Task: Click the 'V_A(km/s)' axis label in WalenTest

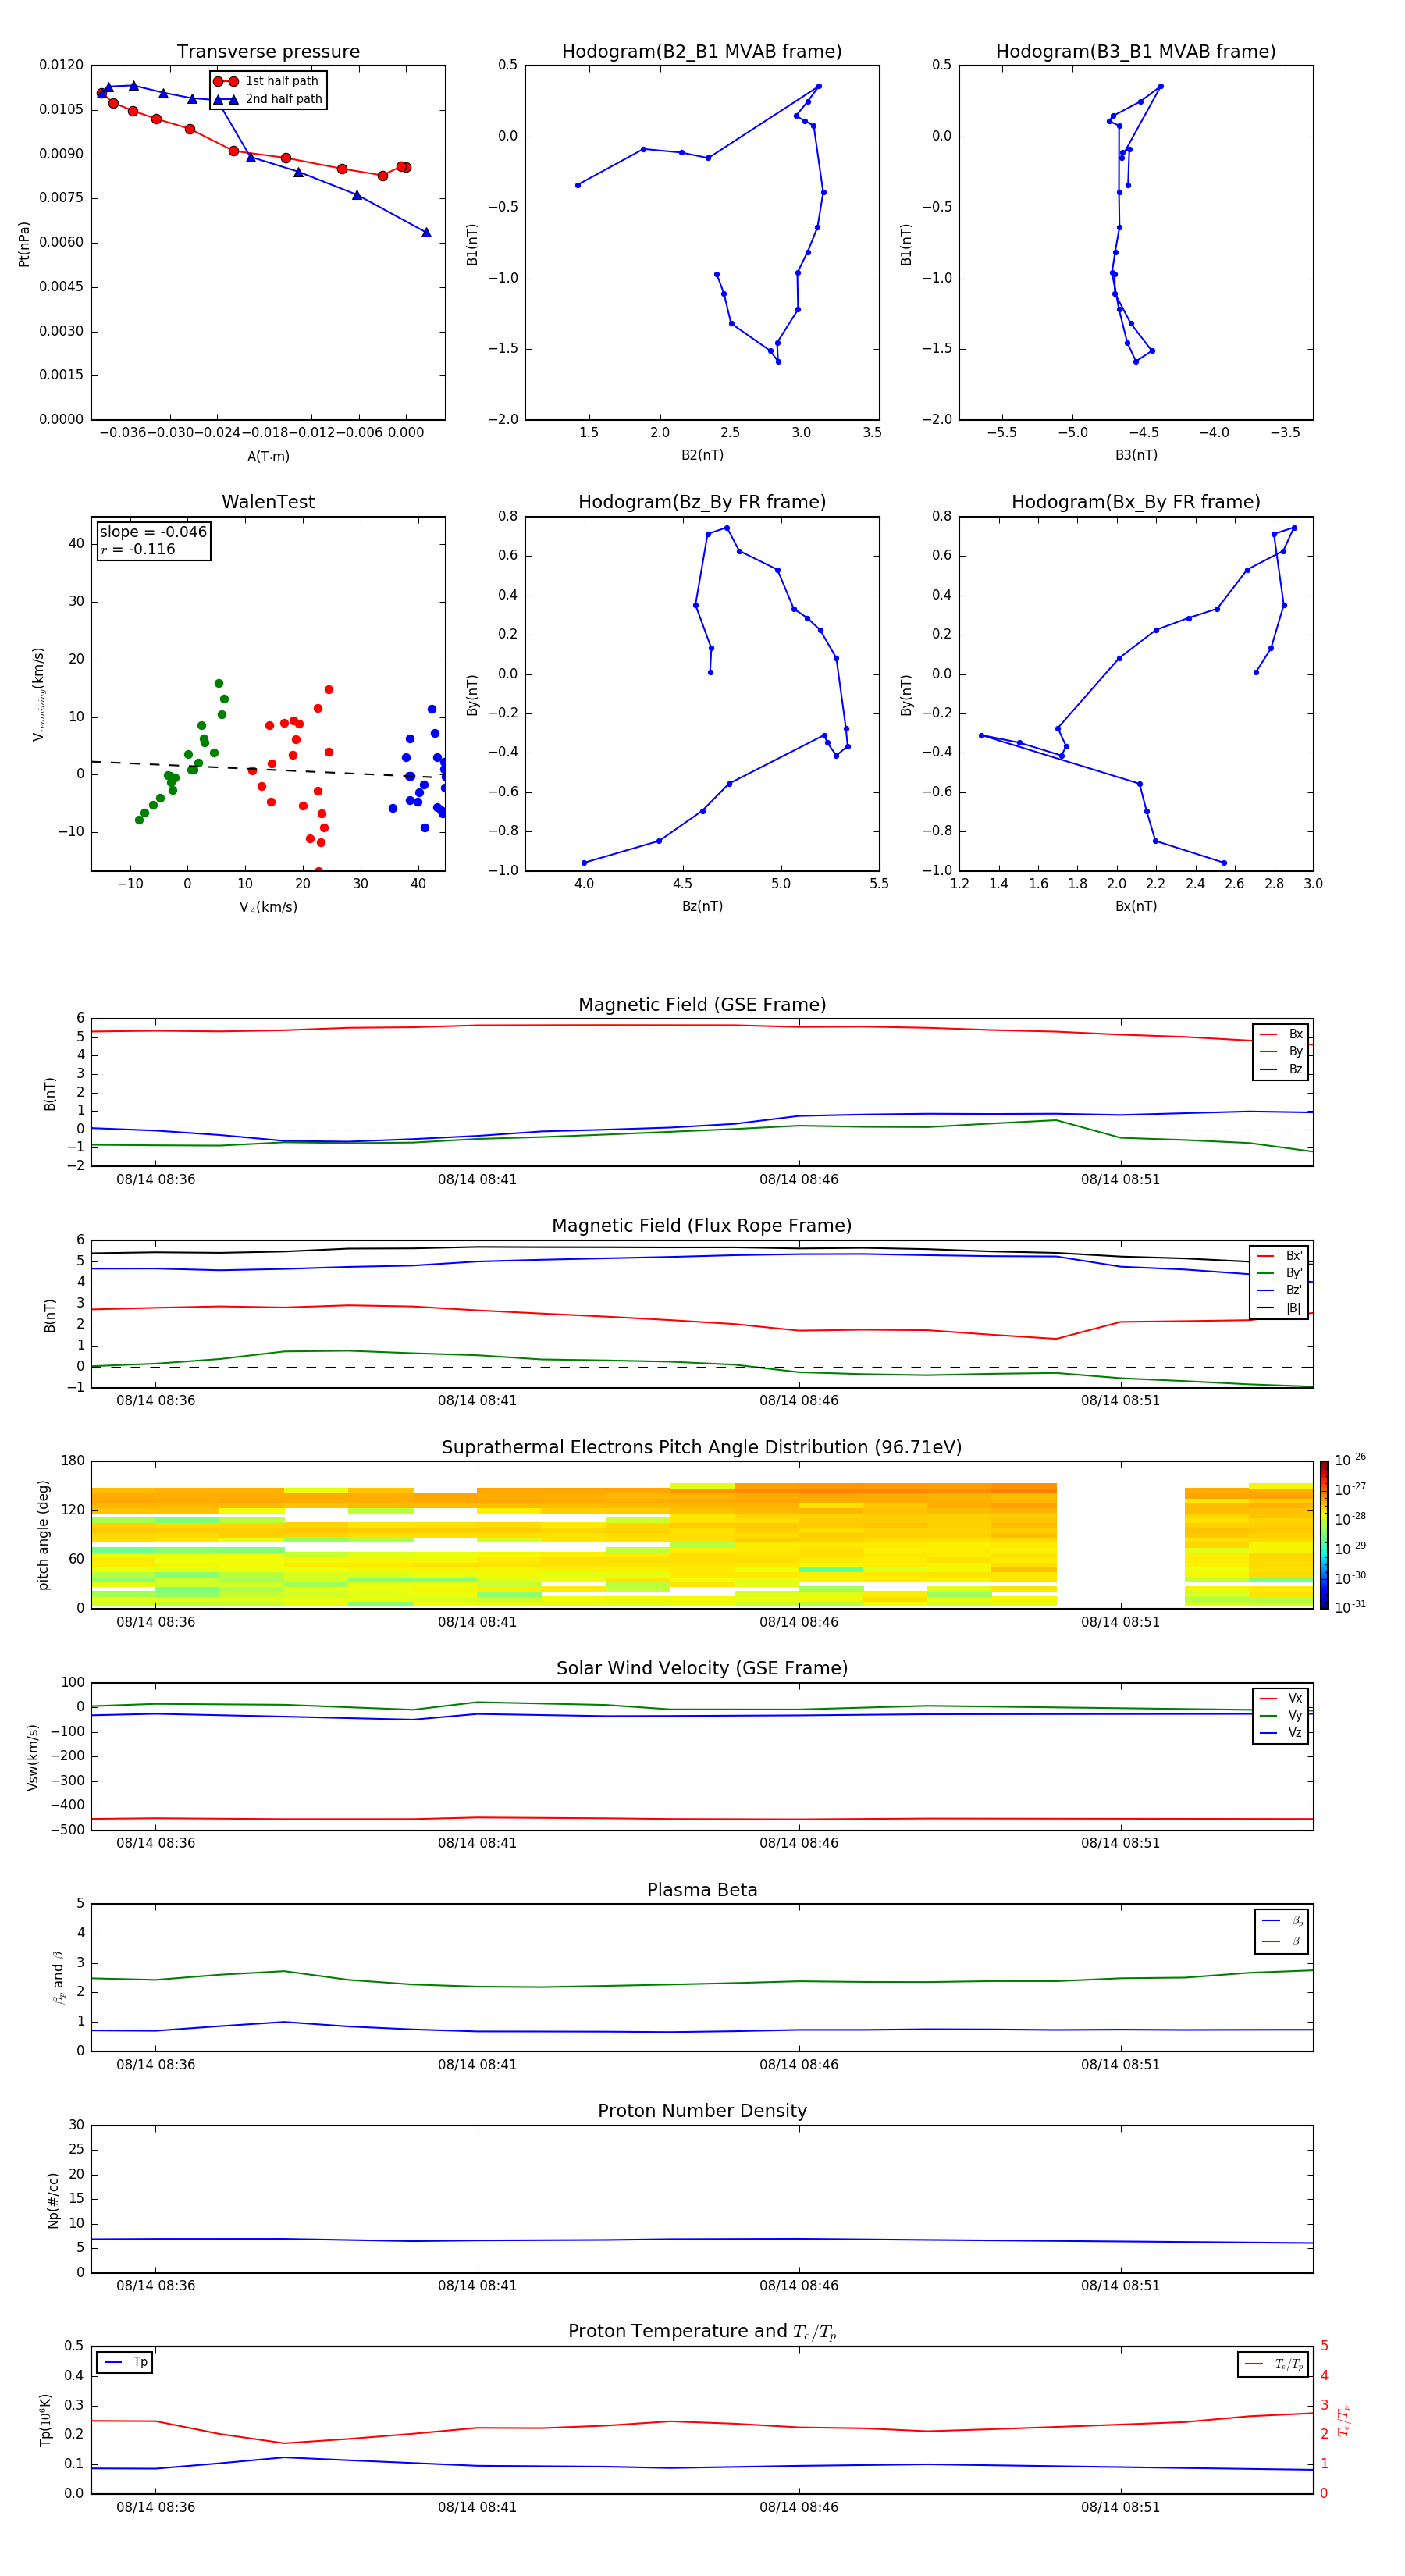Action: click(x=268, y=907)
